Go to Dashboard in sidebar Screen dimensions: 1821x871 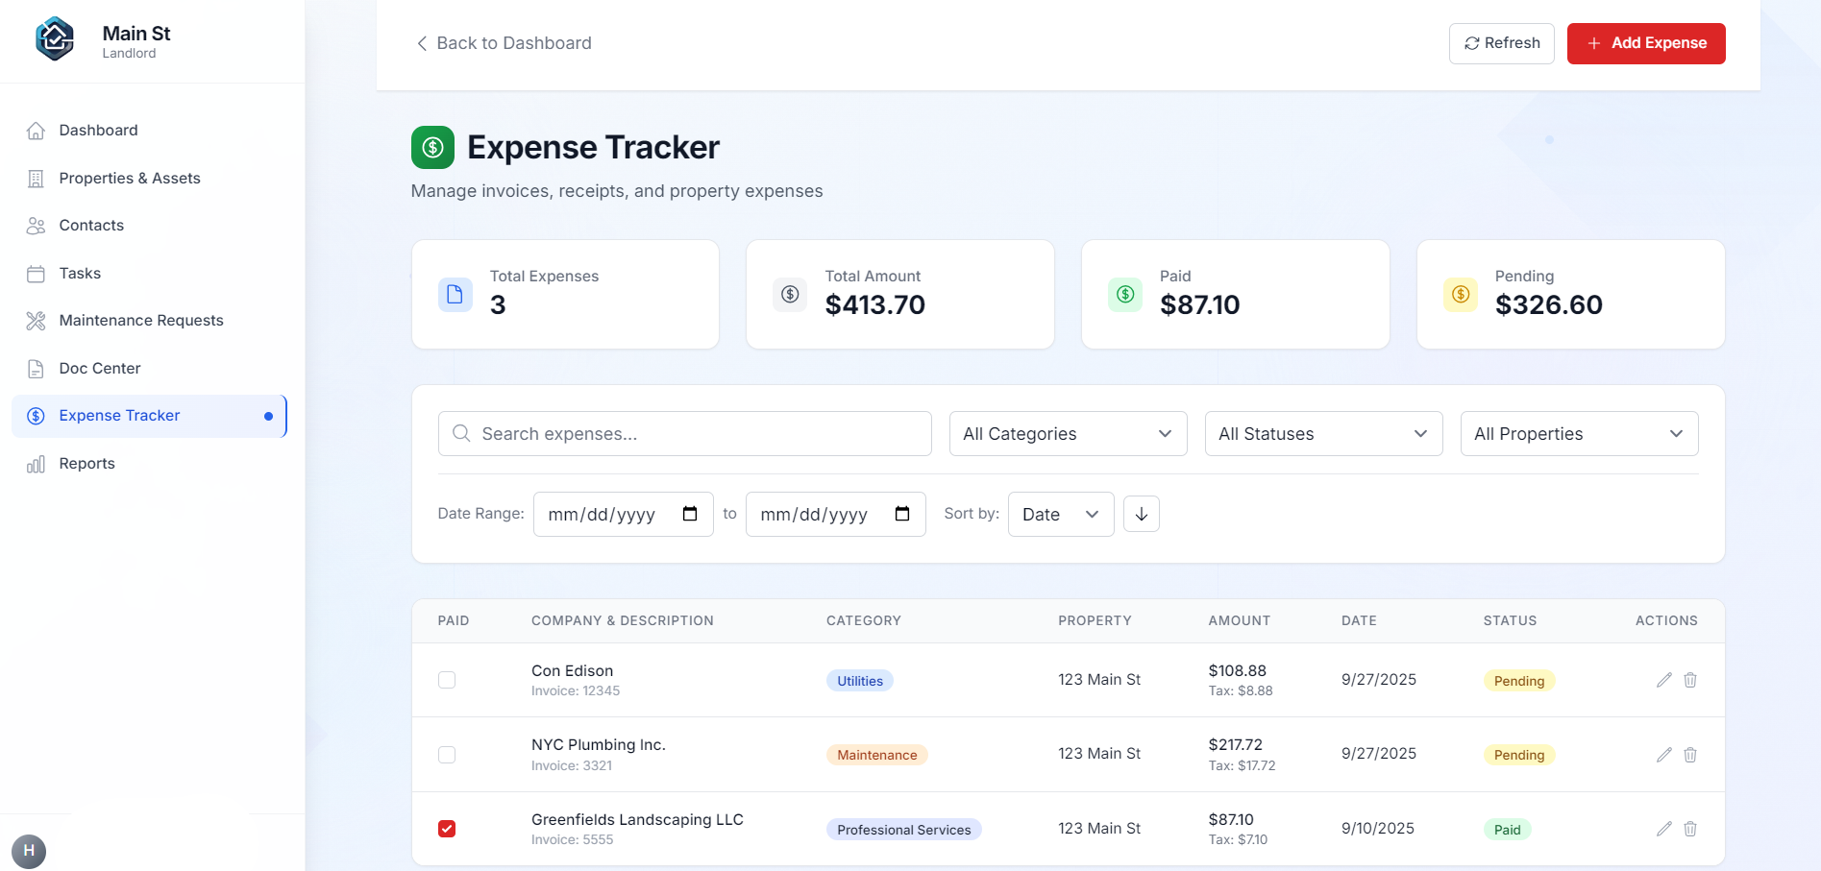tap(150, 131)
